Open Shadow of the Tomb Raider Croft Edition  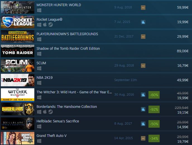point(68,49)
